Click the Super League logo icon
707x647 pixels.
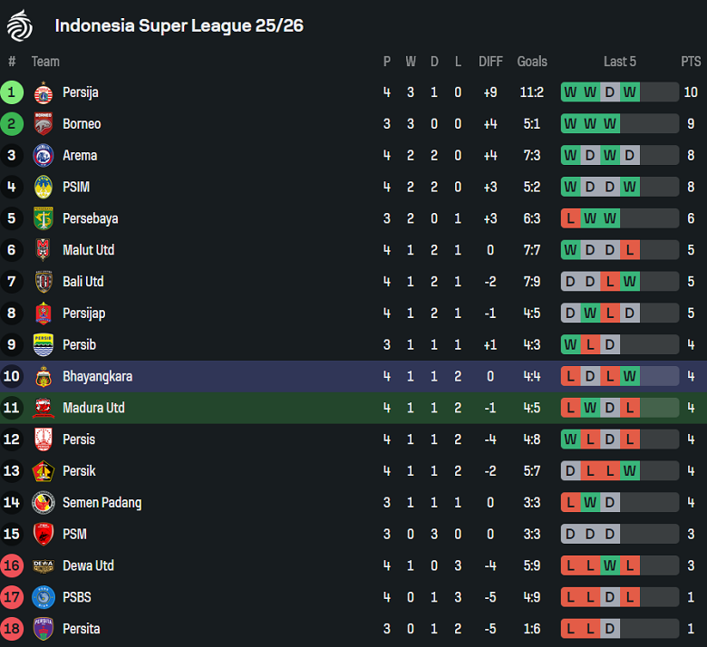20,24
